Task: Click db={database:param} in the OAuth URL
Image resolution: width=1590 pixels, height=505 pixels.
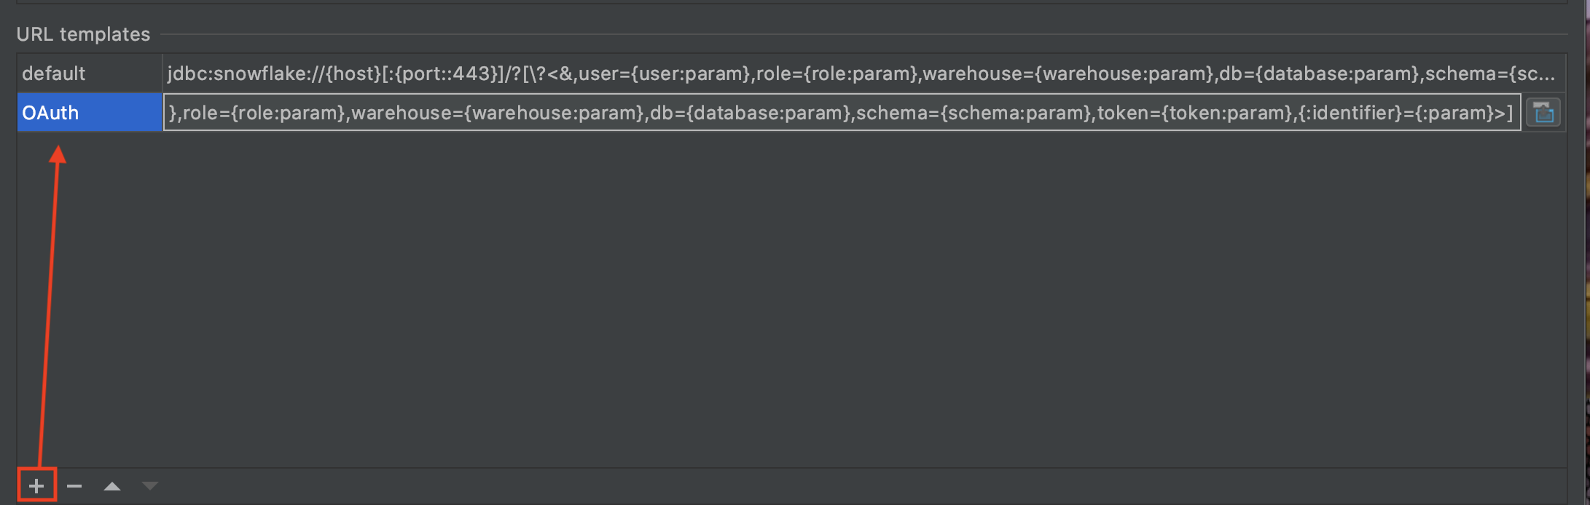Action: pos(751,113)
